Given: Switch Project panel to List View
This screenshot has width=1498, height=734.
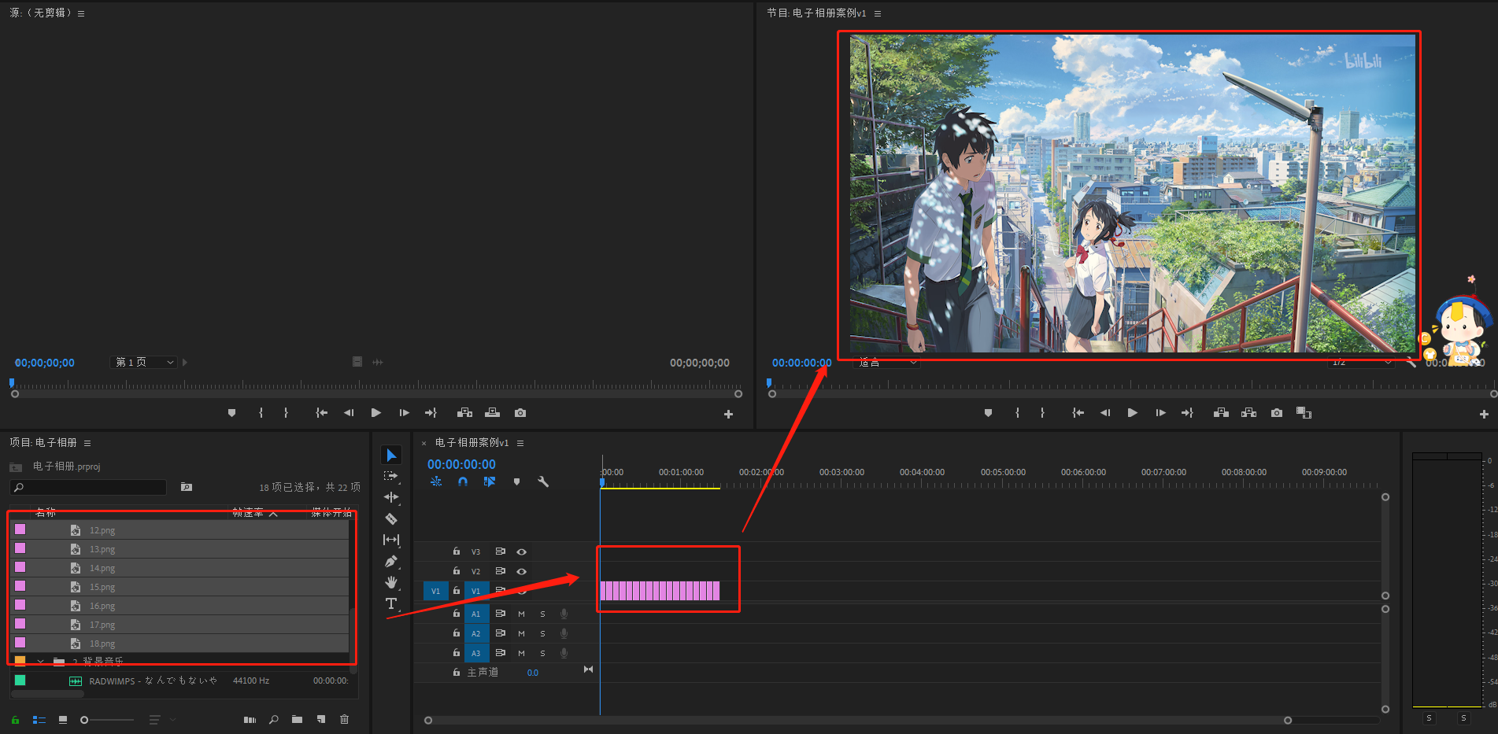Looking at the screenshot, I should [39, 719].
